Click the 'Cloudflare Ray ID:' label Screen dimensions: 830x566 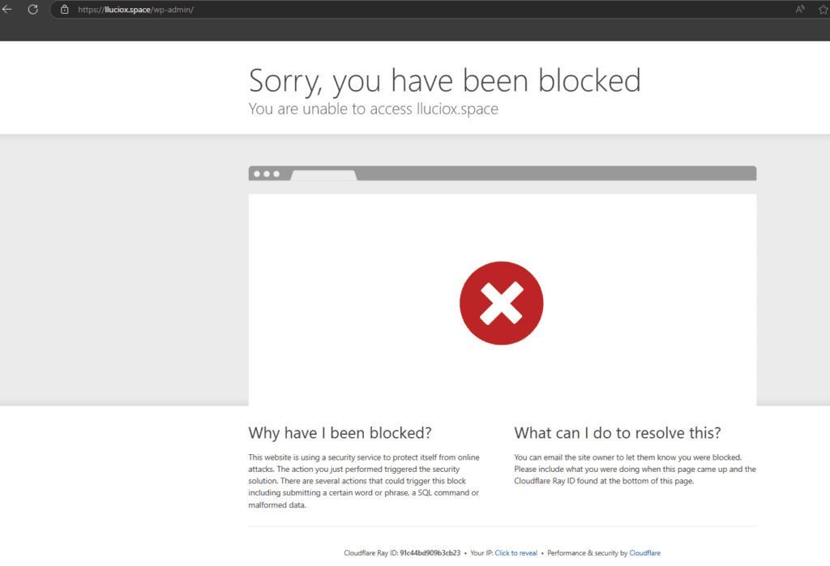coord(370,553)
